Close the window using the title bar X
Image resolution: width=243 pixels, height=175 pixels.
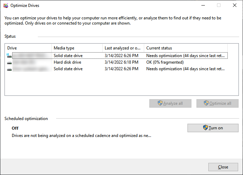coord(234,6)
